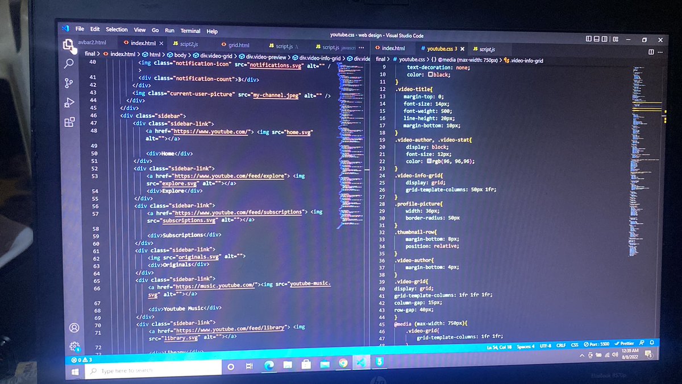Open Google Chrome from the taskbar
682x384 pixels.
point(343,362)
